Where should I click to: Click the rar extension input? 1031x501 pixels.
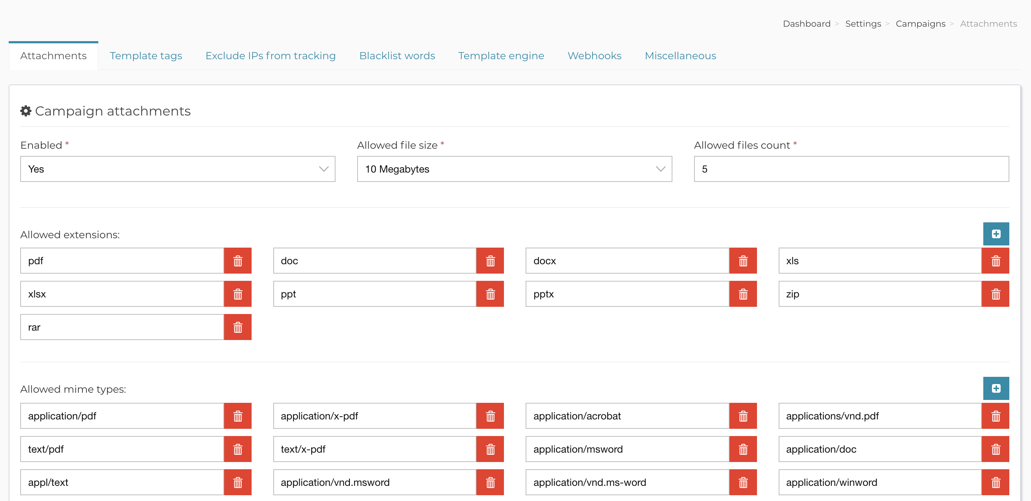click(x=122, y=327)
